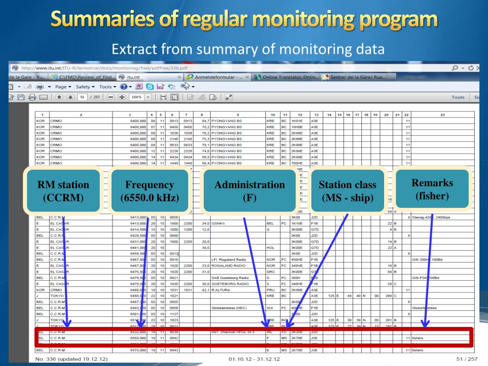Click the add sticky note comment icon
Viewport: 488px width, 366px height.
point(191,97)
